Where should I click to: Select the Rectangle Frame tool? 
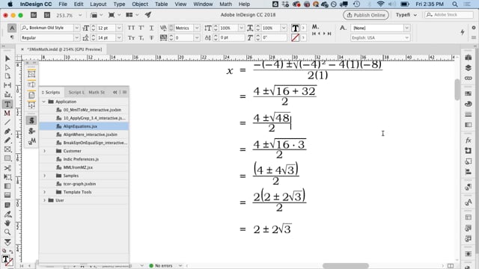[7, 149]
